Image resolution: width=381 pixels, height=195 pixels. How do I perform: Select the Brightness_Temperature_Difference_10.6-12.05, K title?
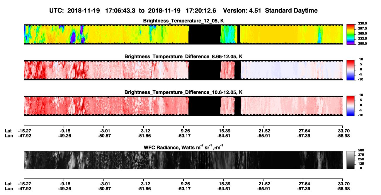tap(183, 92)
